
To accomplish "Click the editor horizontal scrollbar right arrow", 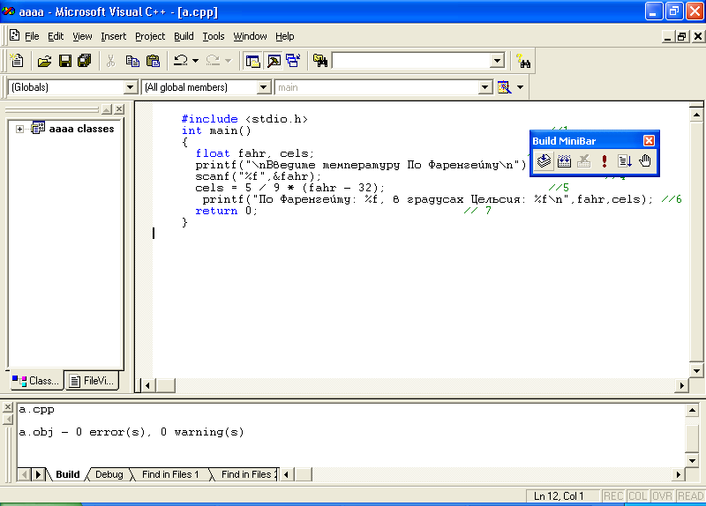I will pyautogui.click(x=681, y=385).
